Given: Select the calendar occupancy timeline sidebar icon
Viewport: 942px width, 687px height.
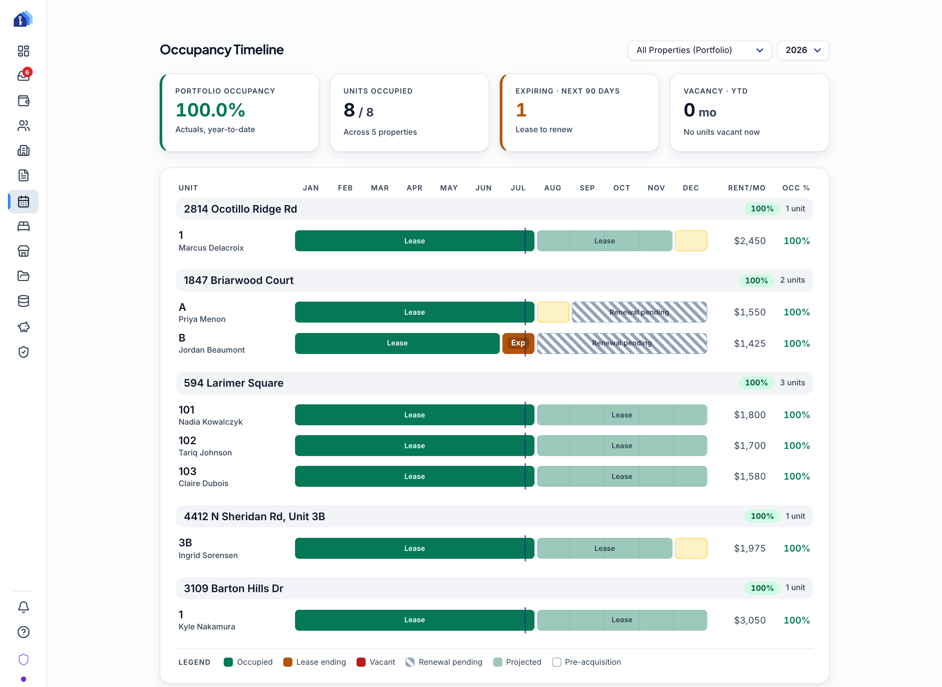Looking at the screenshot, I should click(23, 202).
